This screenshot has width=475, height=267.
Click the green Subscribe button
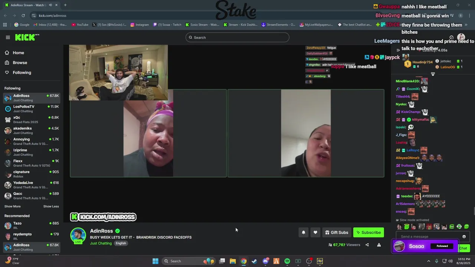[x=368, y=233]
